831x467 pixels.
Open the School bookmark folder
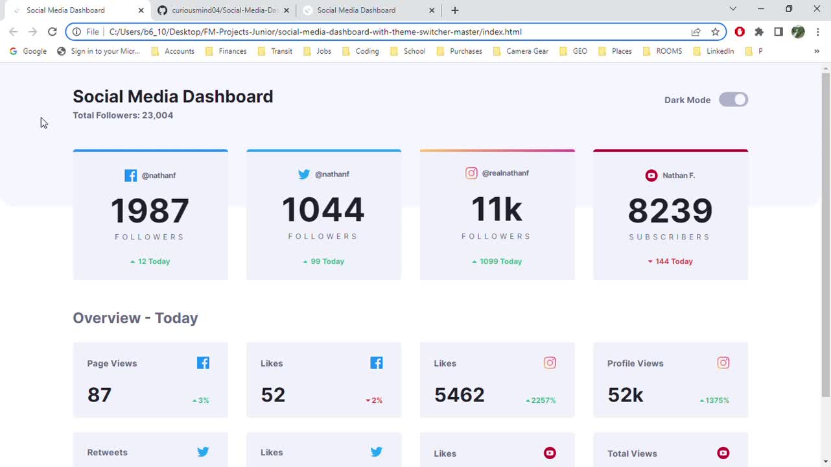408,51
